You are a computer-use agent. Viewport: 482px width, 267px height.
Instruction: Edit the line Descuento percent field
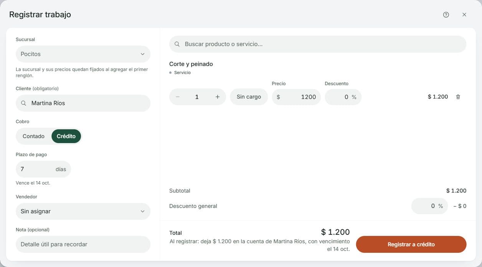[343, 97]
